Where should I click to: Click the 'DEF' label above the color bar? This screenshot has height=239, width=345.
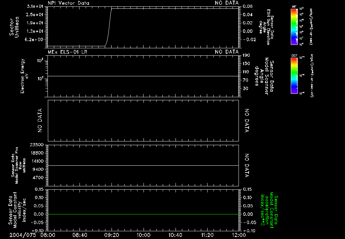click(294, 56)
